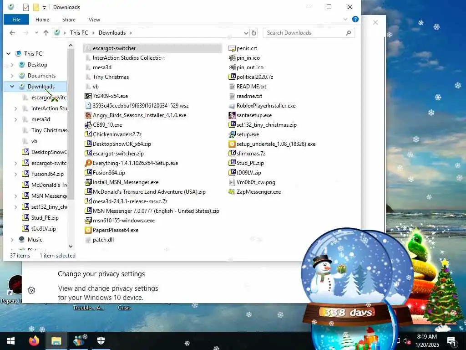Viewport: 466px width, 350px height.
Task: Select the santasetup.exe icon
Action: (232, 115)
